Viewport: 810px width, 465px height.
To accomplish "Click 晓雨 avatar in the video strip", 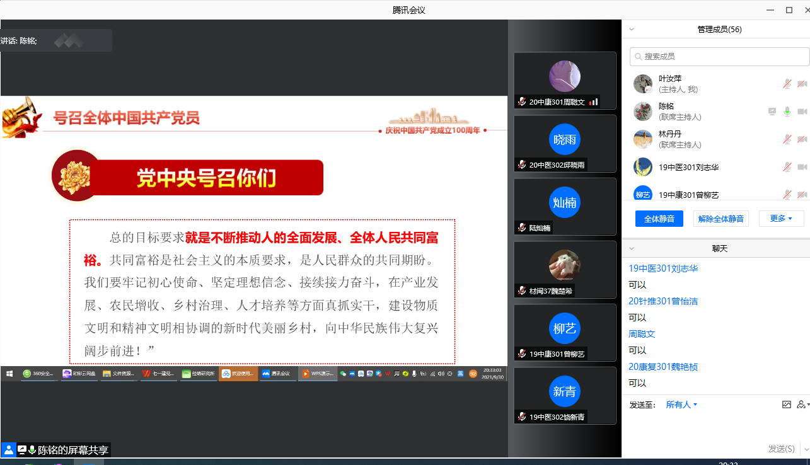I will (564, 139).
